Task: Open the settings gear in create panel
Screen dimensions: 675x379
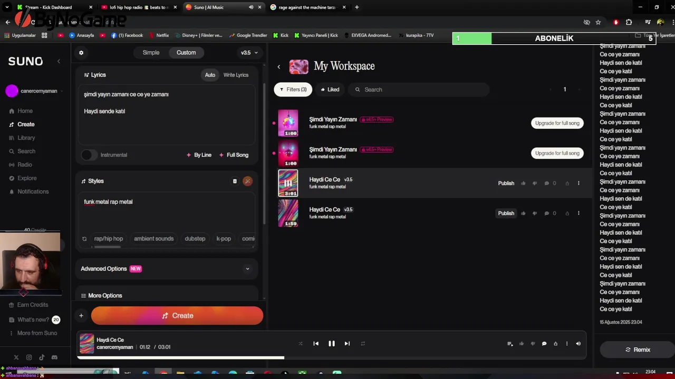Action: (x=81, y=53)
